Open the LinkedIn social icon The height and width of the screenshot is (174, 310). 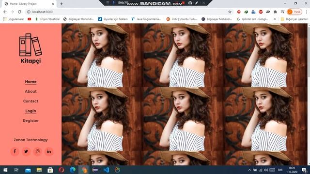[49, 151]
